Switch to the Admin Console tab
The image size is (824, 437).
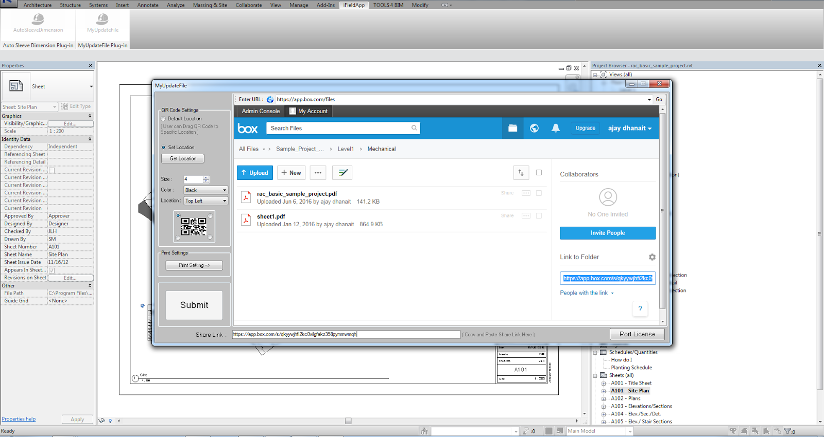[x=261, y=111]
